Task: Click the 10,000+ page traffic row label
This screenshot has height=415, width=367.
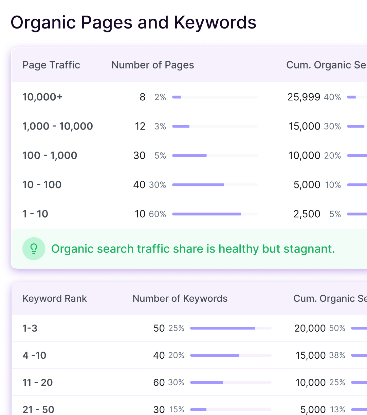Action: [42, 97]
